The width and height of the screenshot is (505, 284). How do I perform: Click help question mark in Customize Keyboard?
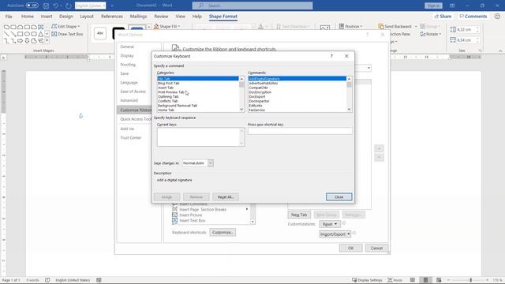331,56
